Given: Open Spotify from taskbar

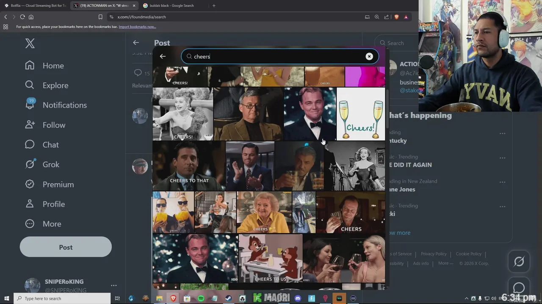Looking at the screenshot, I should (x=201, y=299).
